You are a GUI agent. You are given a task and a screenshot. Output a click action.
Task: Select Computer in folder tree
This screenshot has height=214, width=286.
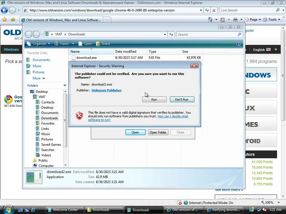tap(46, 166)
